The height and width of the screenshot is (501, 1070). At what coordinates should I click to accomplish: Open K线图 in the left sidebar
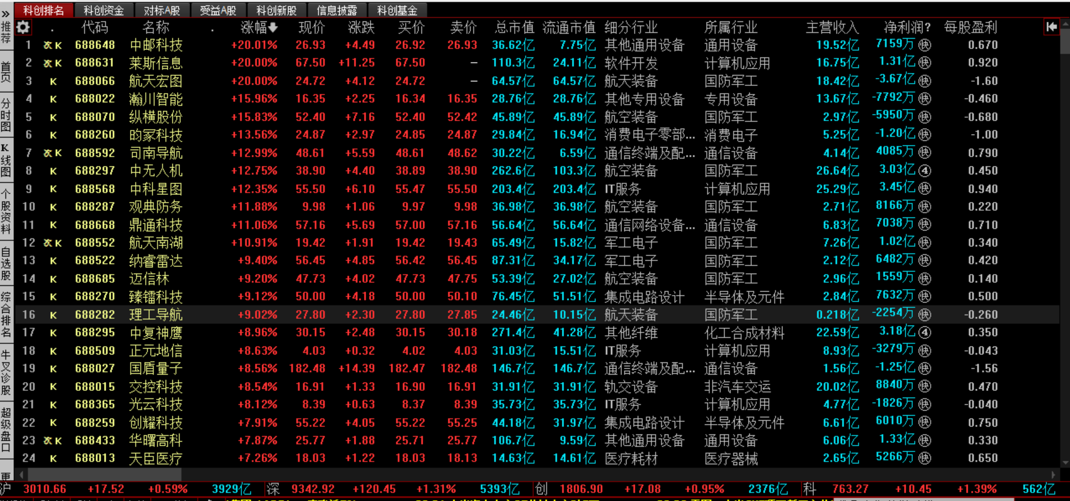pos(6,161)
